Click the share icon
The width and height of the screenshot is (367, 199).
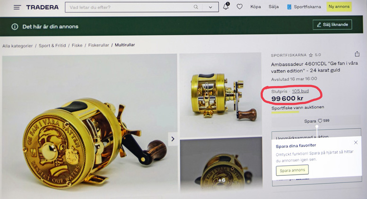point(357,54)
